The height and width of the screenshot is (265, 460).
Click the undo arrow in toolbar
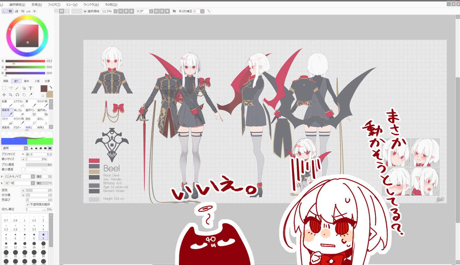[62, 11]
